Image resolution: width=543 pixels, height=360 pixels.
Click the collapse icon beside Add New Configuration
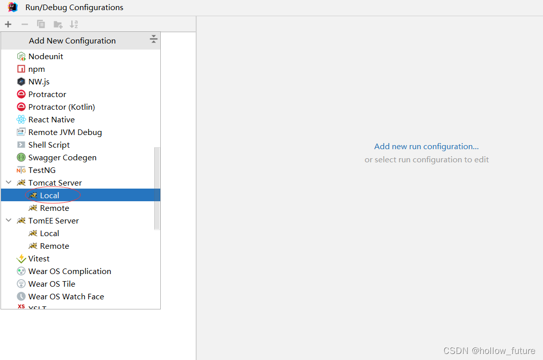[153, 39]
